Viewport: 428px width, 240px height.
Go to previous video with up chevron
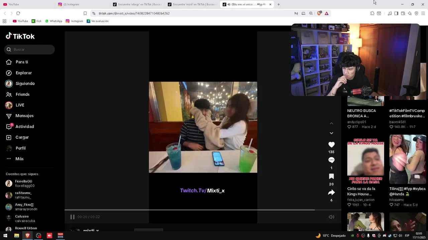click(331, 123)
